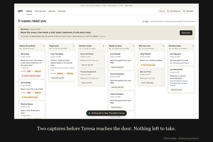Open the Results tab

pos(52,11)
